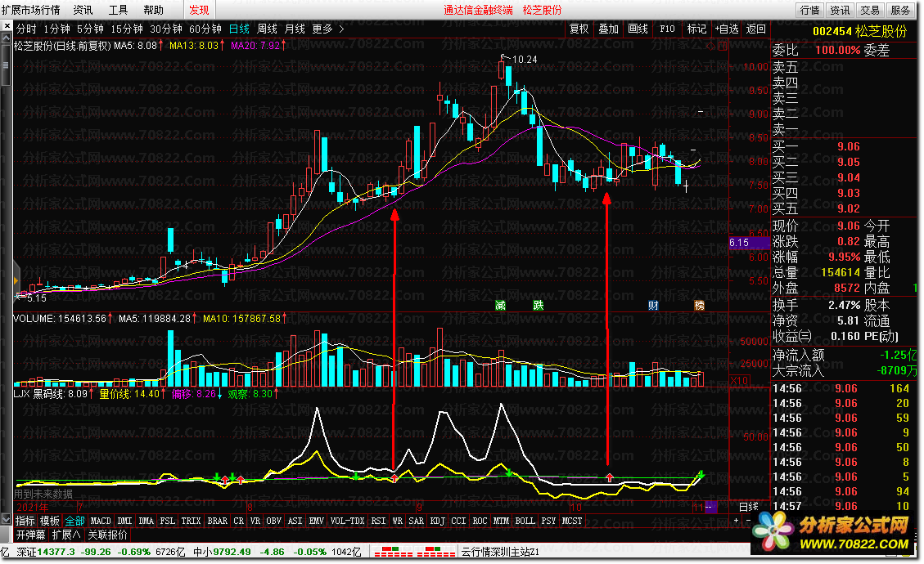Click the bottom-left scroll down arrow icon
The height and width of the screenshot is (564, 924).
pyautogui.click(x=7, y=521)
